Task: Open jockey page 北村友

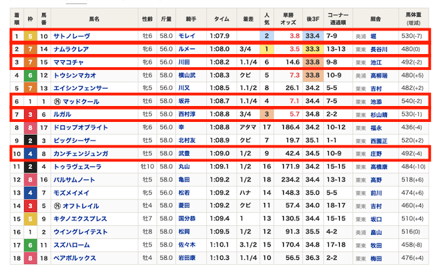Action: click(x=187, y=141)
